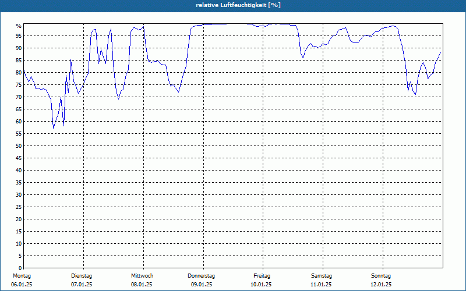Select the Dienstag day label
The image size is (466, 291).
82,276
